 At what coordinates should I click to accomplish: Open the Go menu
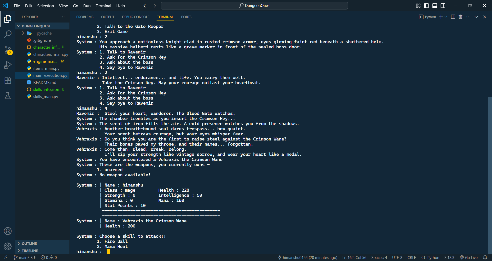tap(76, 6)
